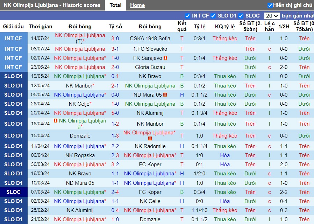Toggle the Hiển thị ghi chú checkbox
This screenshot has width=314, height=224.
tap(270, 5)
